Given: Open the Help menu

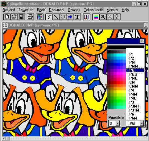Looking at the screenshot, I should pos(125,10).
